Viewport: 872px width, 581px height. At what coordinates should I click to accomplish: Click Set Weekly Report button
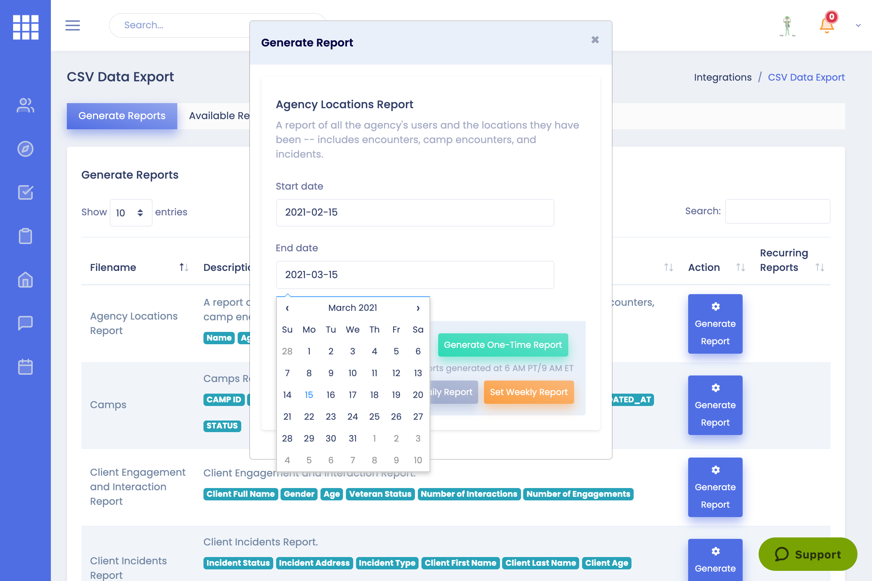528,392
